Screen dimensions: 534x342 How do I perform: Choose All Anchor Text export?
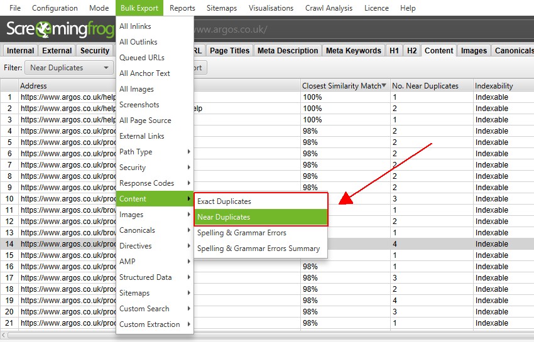point(155,73)
